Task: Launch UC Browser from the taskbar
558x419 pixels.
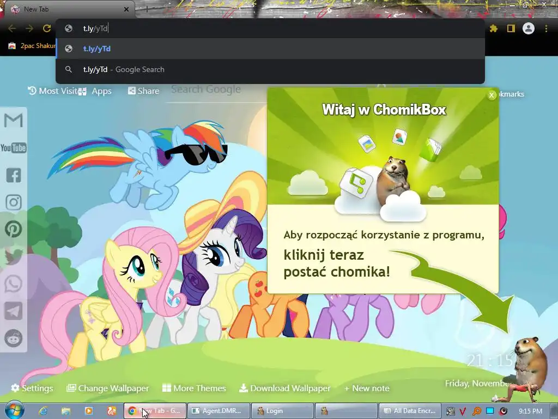Action: pyautogui.click(x=112, y=411)
